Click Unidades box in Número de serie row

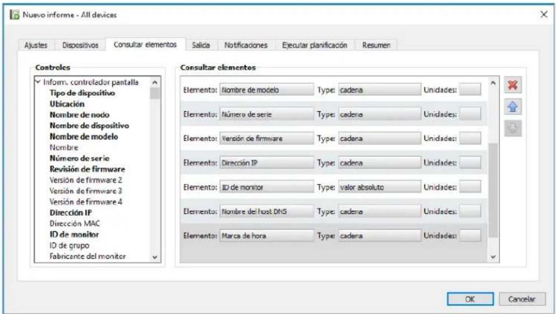click(x=470, y=114)
